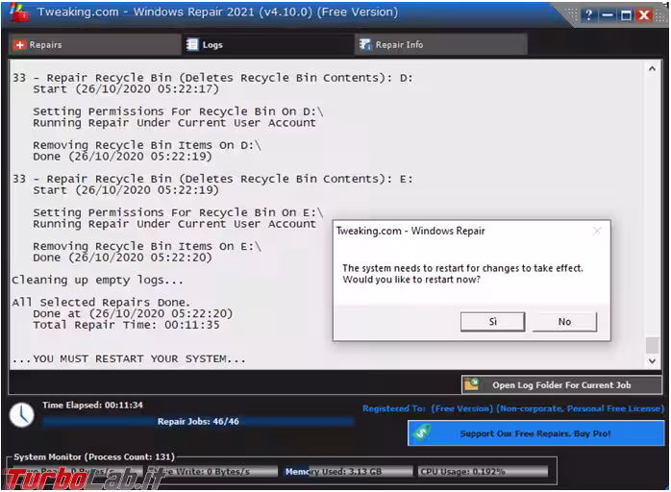Viewport: 671px width, 492px height.
Task: Click the Repair Jobs 46/46 progress bar
Action: coord(198,422)
